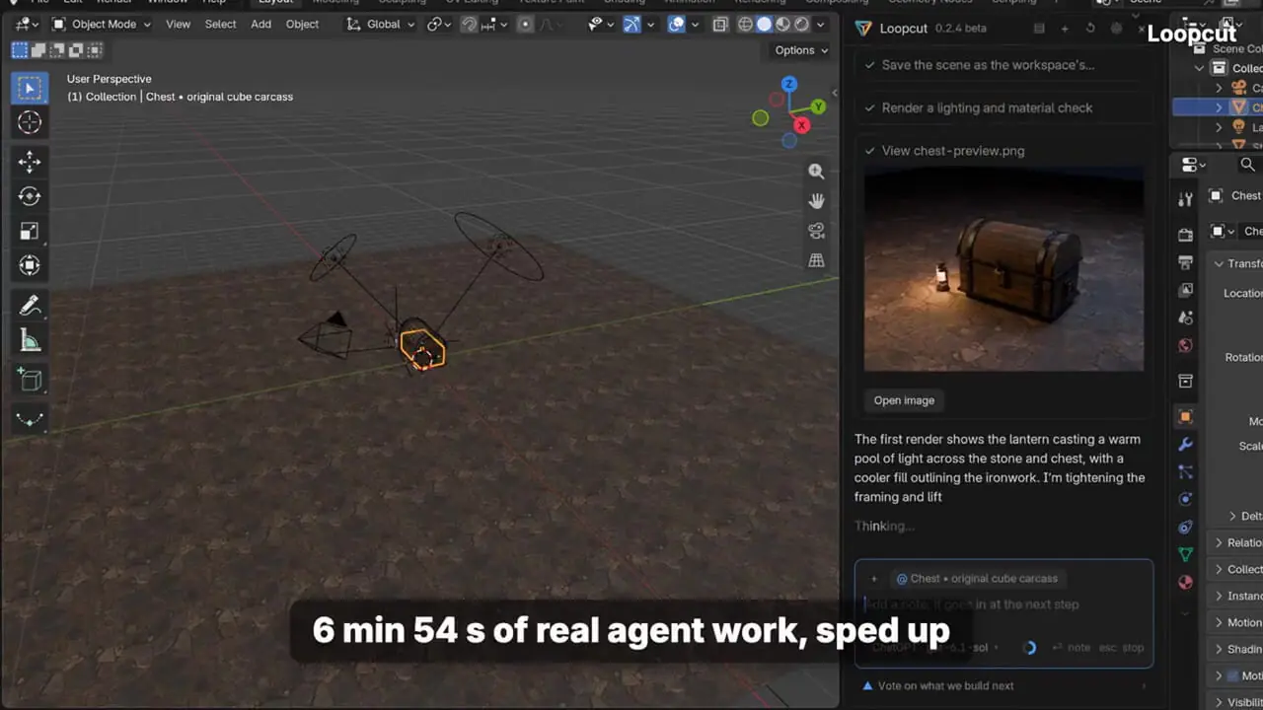Image resolution: width=1263 pixels, height=710 pixels.
Task: Select the Scale tool
Action: pyautogui.click(x=30, y=231)
